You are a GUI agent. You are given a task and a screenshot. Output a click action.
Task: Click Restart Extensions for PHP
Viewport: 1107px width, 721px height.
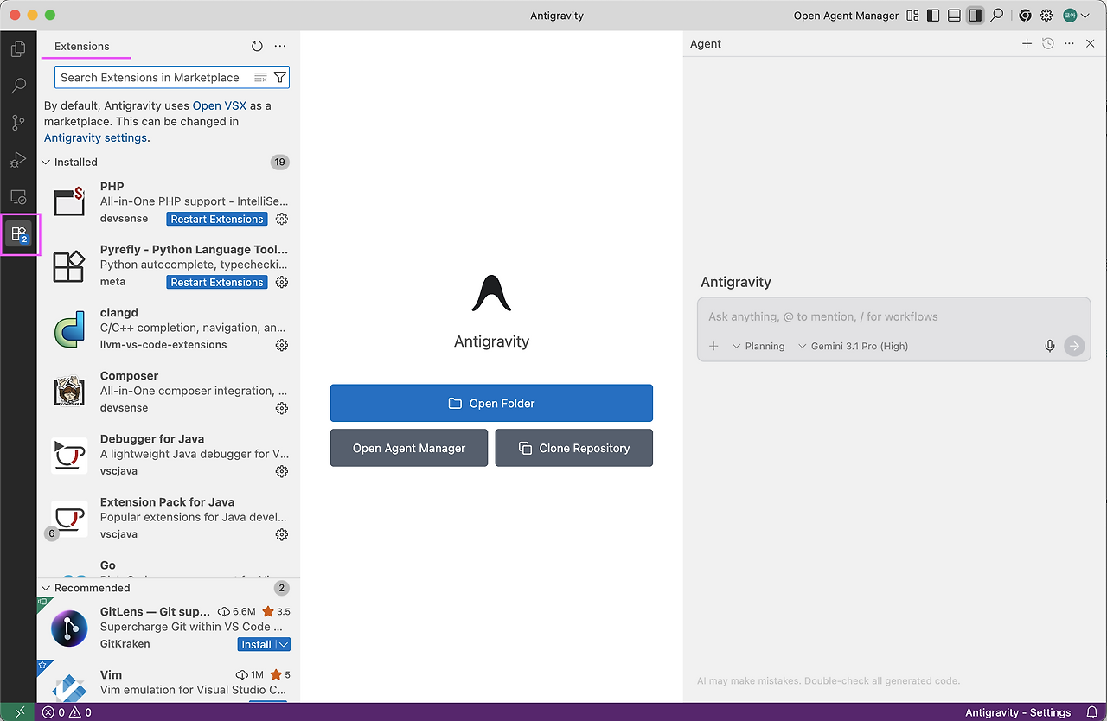coord(217,220)
